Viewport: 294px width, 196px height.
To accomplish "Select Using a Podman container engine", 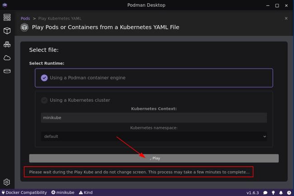I will (x=154, y=77).
